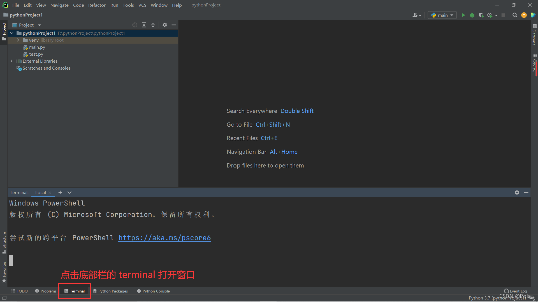
Task: Open the main run configuration dropdown
Action: click(x=442, y=15)
